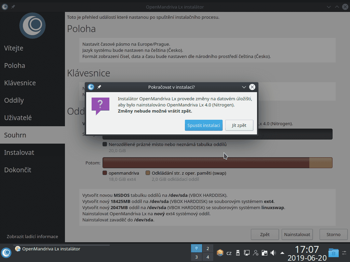The height and width of the screenshot is (262, 350).
Task: Open the OpenMandriva application launcher
Action: click(6, 253)
